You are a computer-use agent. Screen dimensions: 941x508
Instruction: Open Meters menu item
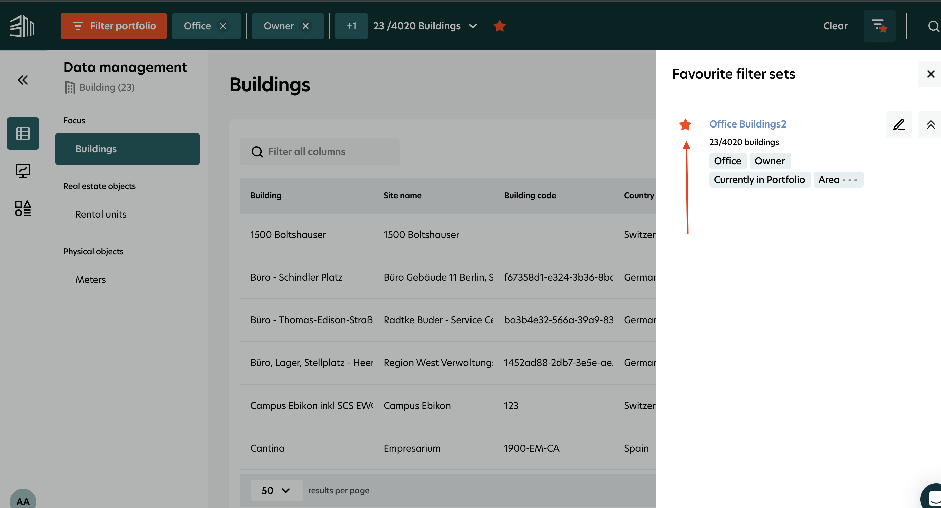tap(91, 280)
